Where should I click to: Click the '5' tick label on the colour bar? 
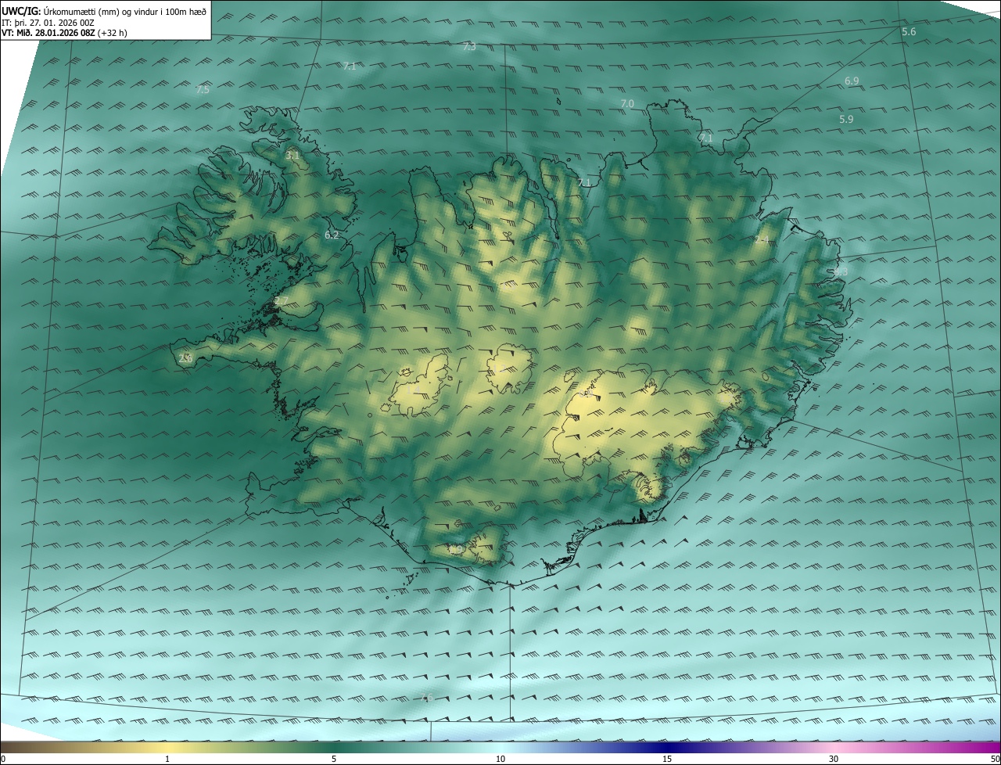click(334, 759)
